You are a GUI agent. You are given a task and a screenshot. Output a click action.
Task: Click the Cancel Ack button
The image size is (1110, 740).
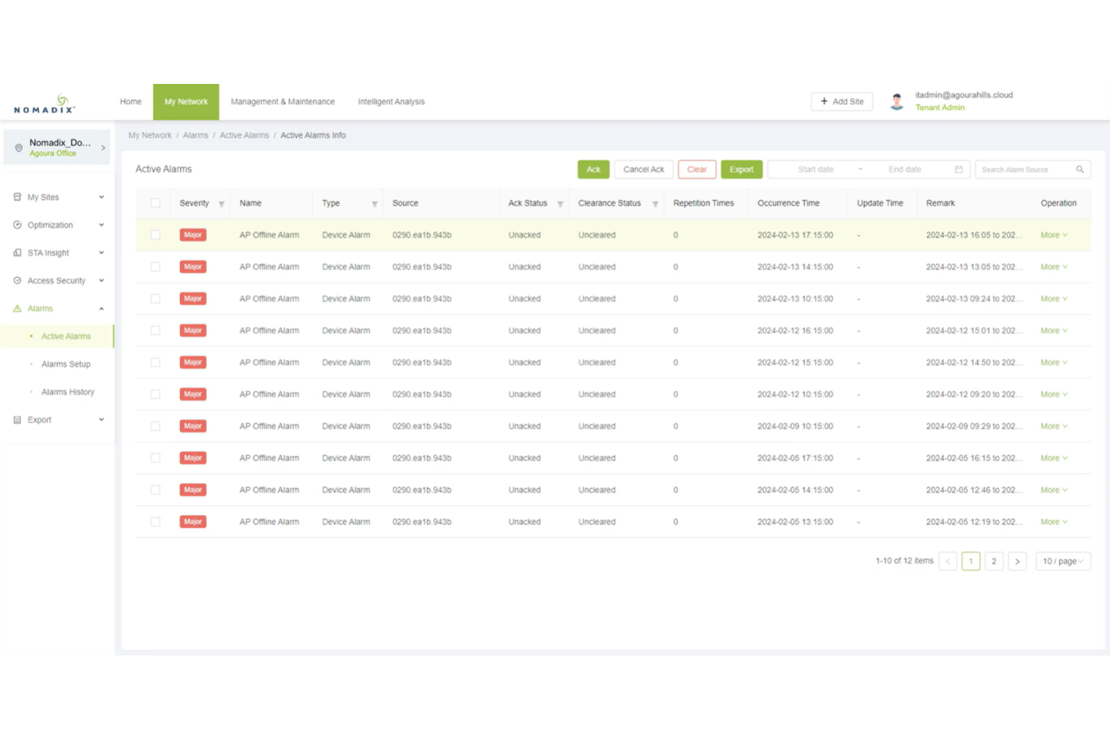pyautogui.click(x=643, y=169)
